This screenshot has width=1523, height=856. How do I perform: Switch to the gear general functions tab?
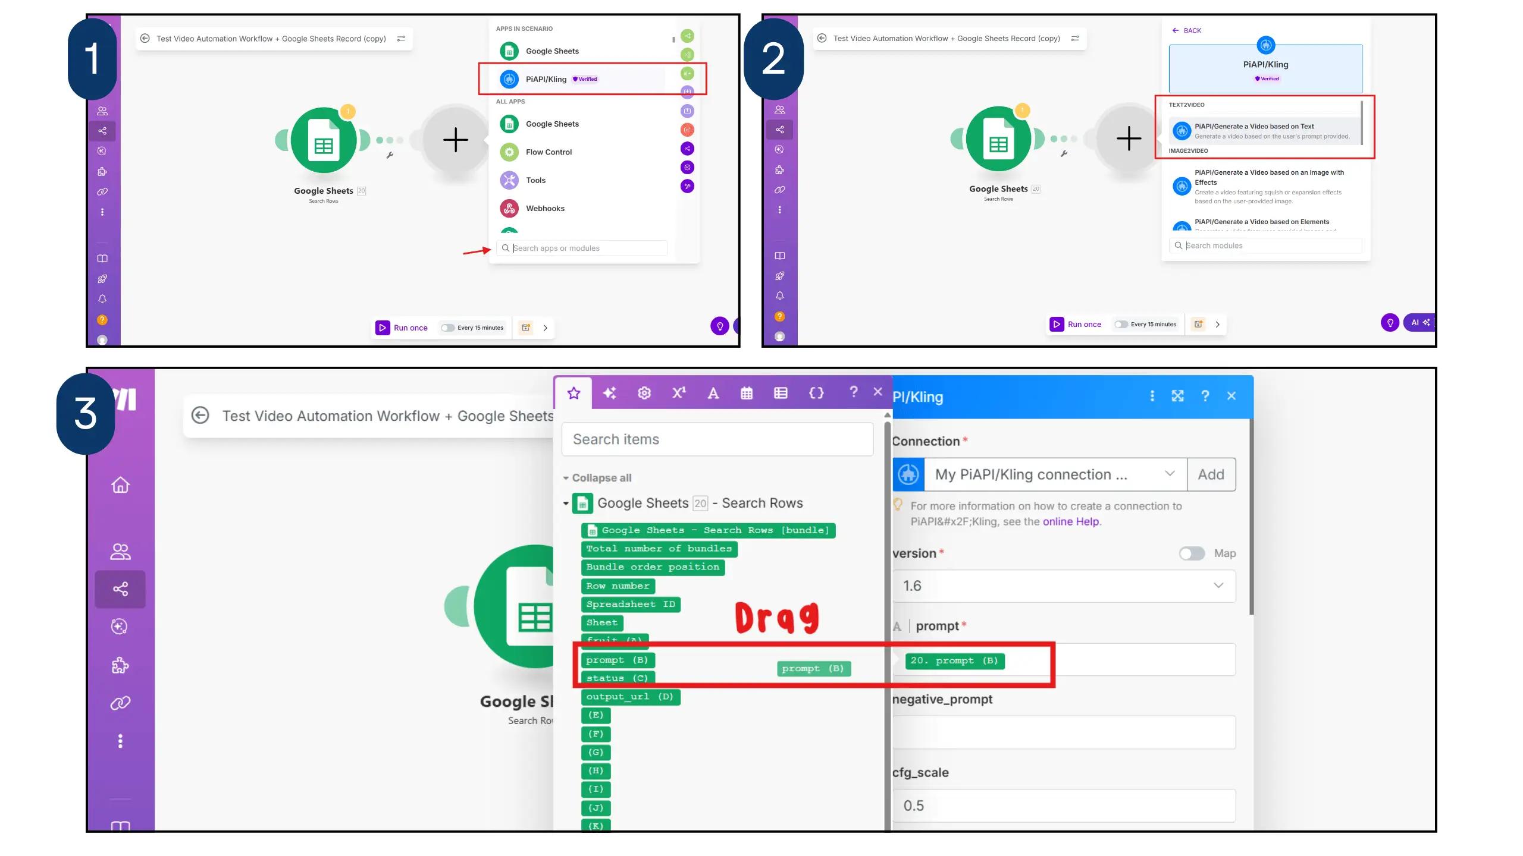click(644, 393)
